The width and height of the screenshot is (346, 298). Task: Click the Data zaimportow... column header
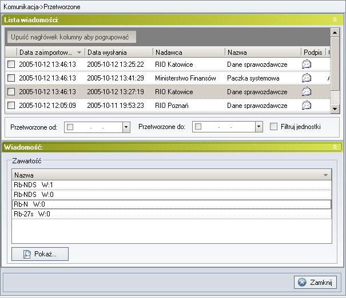[51, 52]
